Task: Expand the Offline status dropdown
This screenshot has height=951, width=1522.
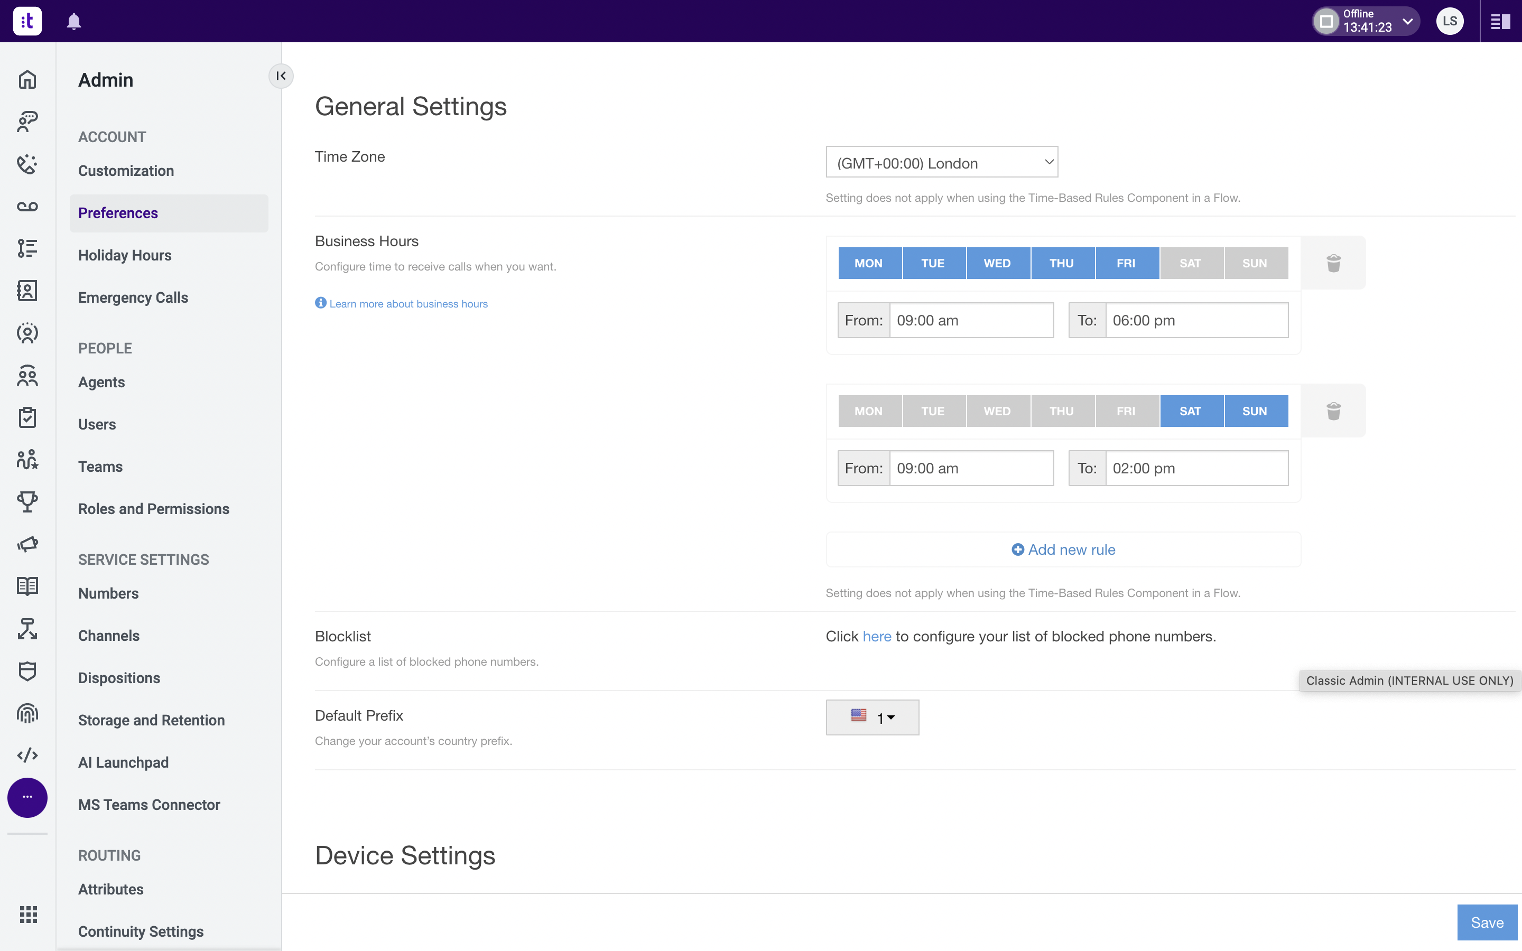Action: pyautogui.click(x=1407, y=21)
